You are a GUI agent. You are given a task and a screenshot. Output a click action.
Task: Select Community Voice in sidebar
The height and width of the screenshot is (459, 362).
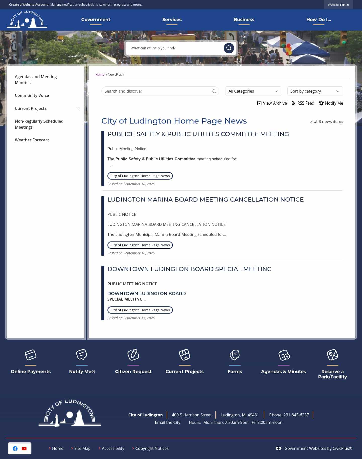(x=32, y=95)
